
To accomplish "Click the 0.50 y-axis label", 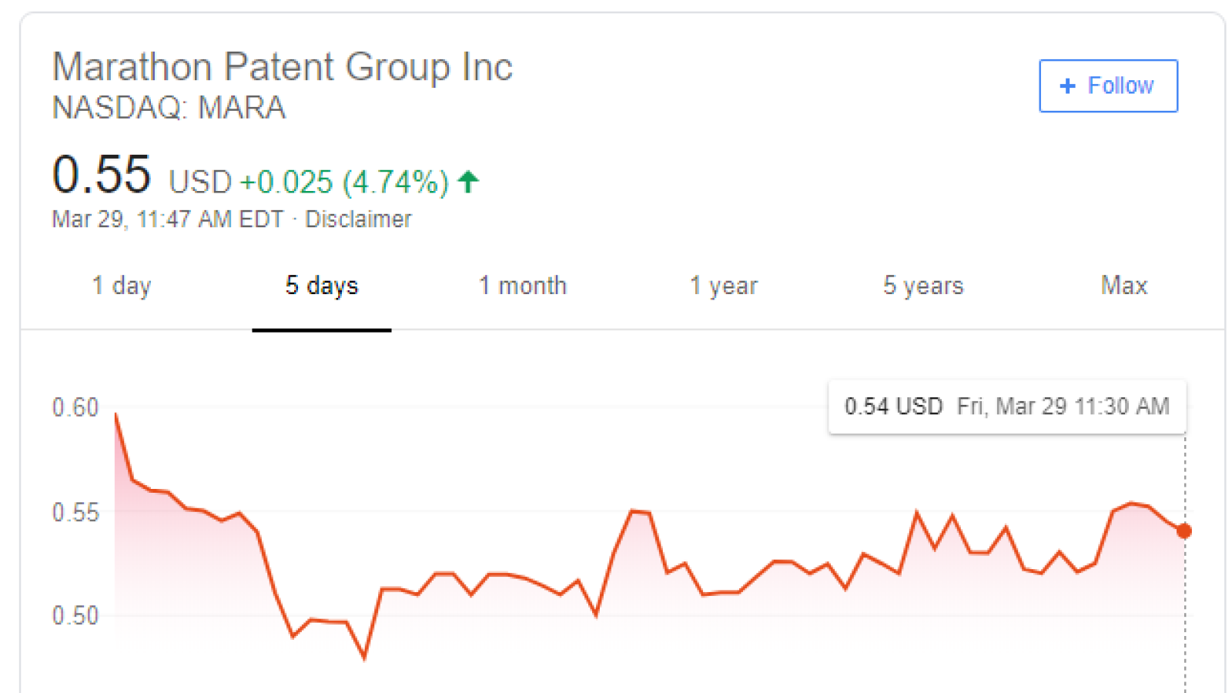I will (75, 616).
